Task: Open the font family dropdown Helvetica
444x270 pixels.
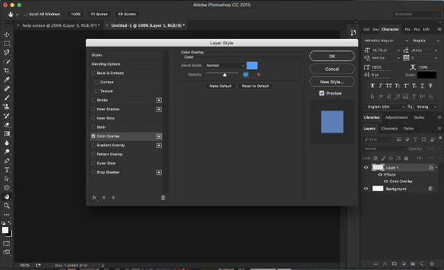Action: (386, 40)
